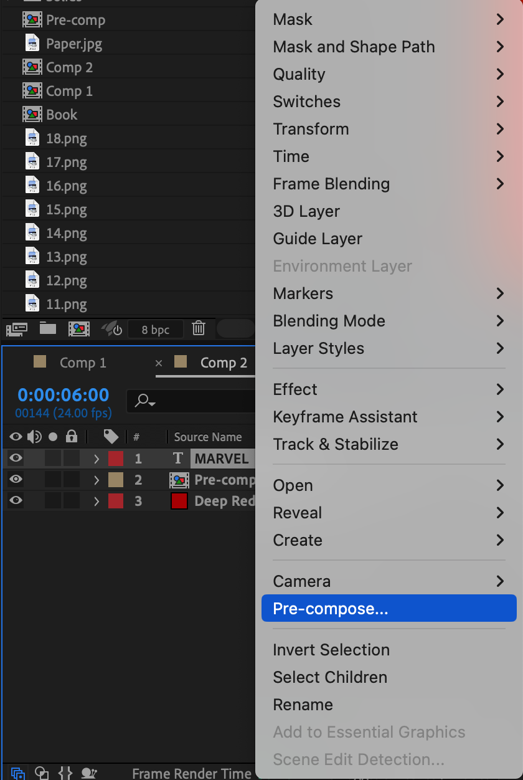Click the new composition icon

tap(79, 329)
